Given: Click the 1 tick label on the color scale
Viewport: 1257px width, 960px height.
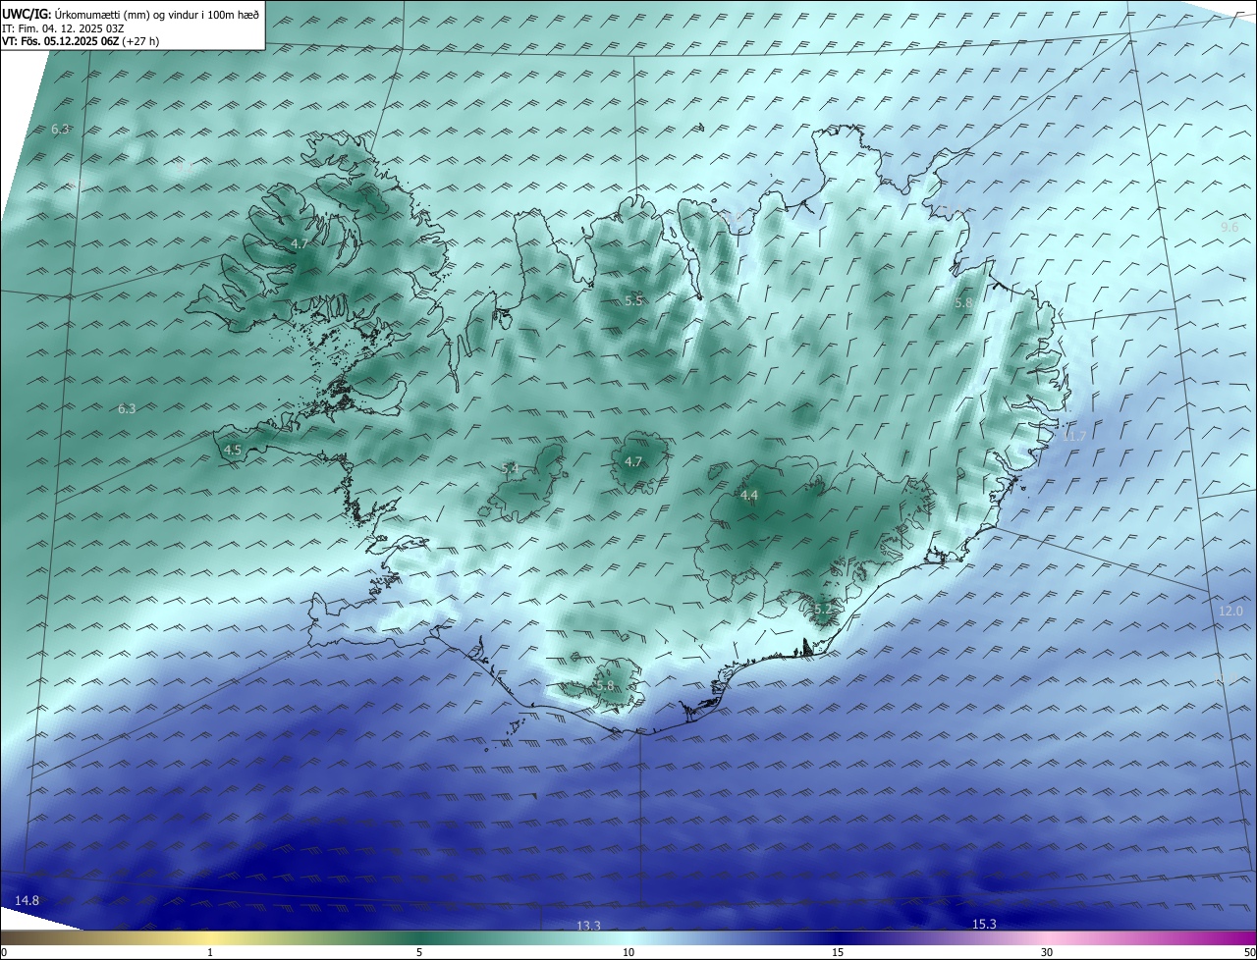Looking at the screenshot, I should [x=211, y=952].
